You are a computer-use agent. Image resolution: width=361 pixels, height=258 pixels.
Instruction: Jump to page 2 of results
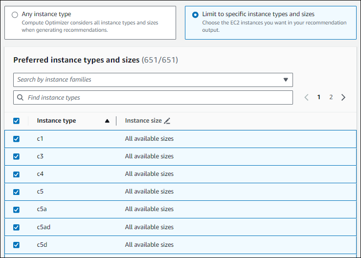(331, 97)
